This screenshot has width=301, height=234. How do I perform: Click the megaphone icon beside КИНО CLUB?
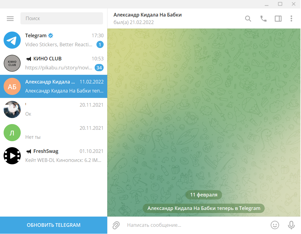click(x=29, y=59)
